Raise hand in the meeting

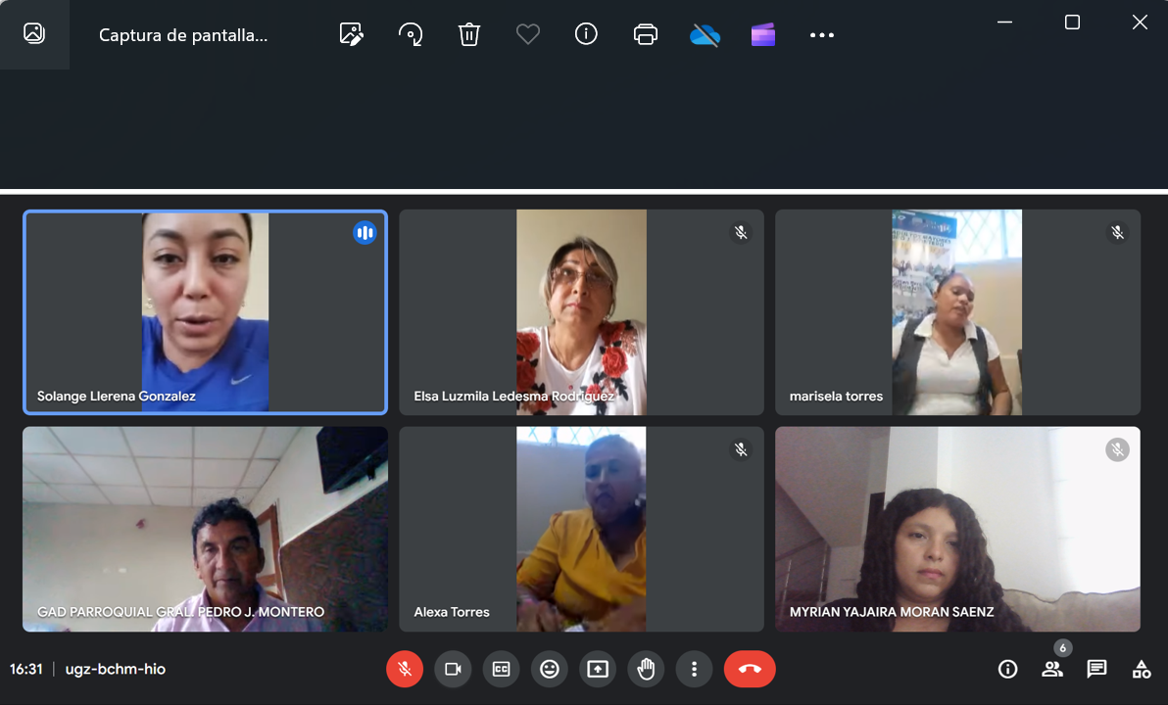[646, 669]
